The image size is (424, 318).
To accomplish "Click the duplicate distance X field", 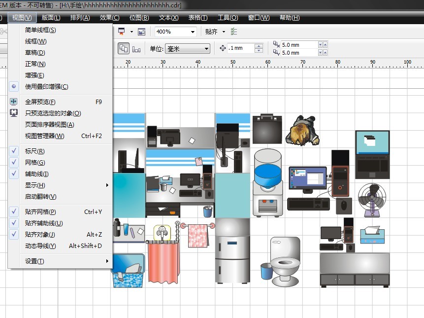I will click(299, 45).
